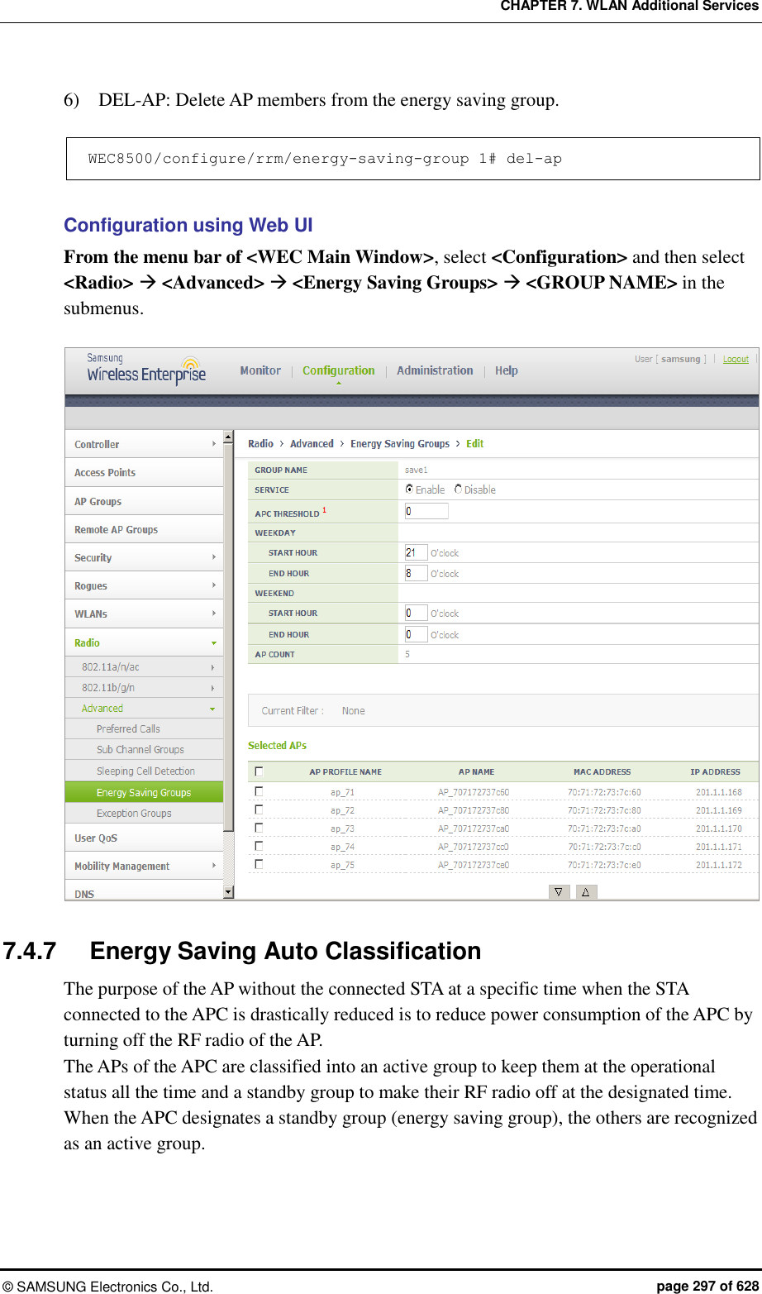Click the weekend Start Hour field
The width and height of the screenshot is (762, 1294).
(416, 613)
